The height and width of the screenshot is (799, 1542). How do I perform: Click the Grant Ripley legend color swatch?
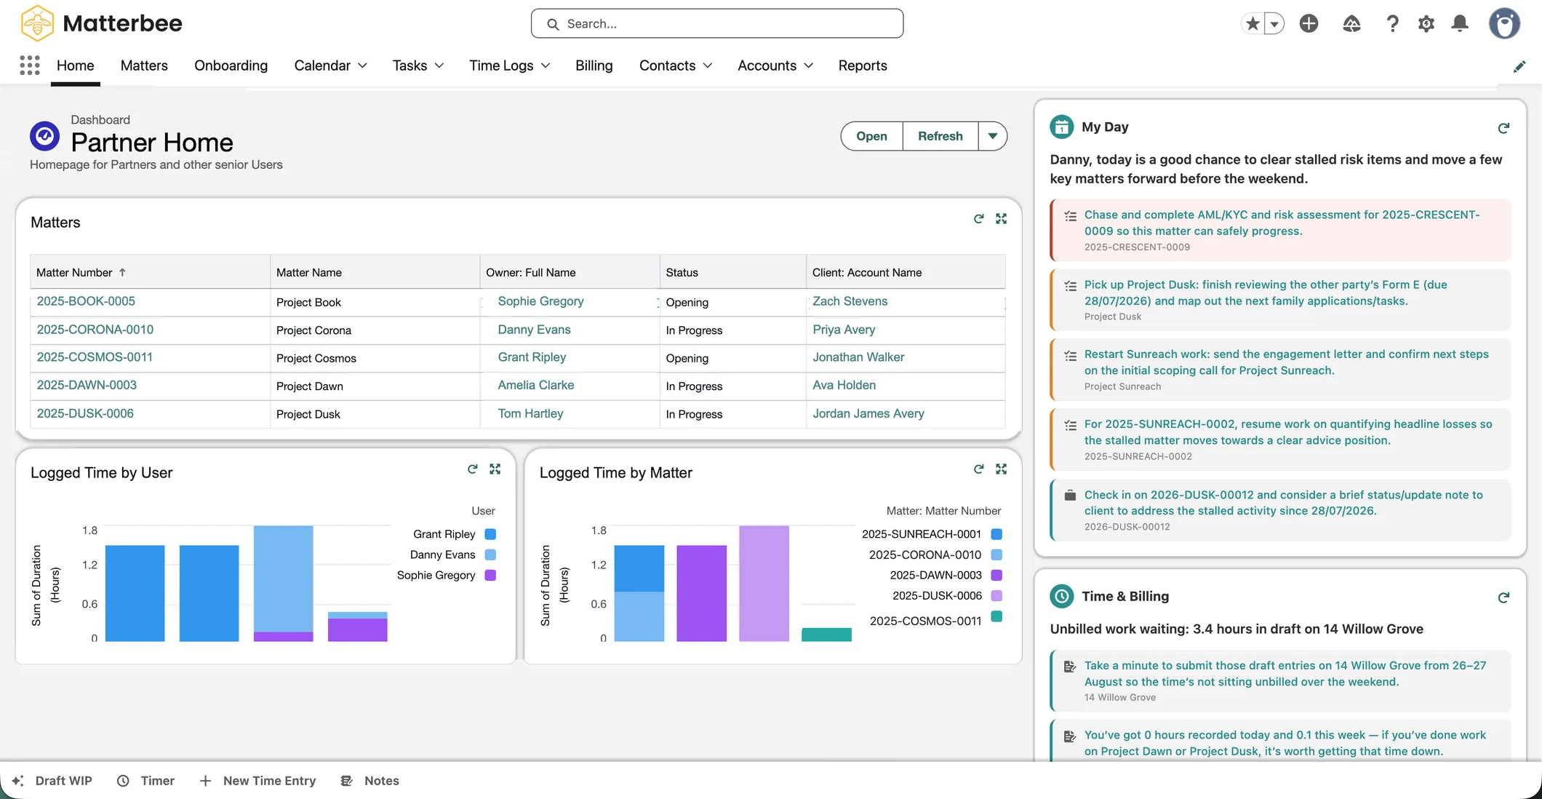[490, 534]
